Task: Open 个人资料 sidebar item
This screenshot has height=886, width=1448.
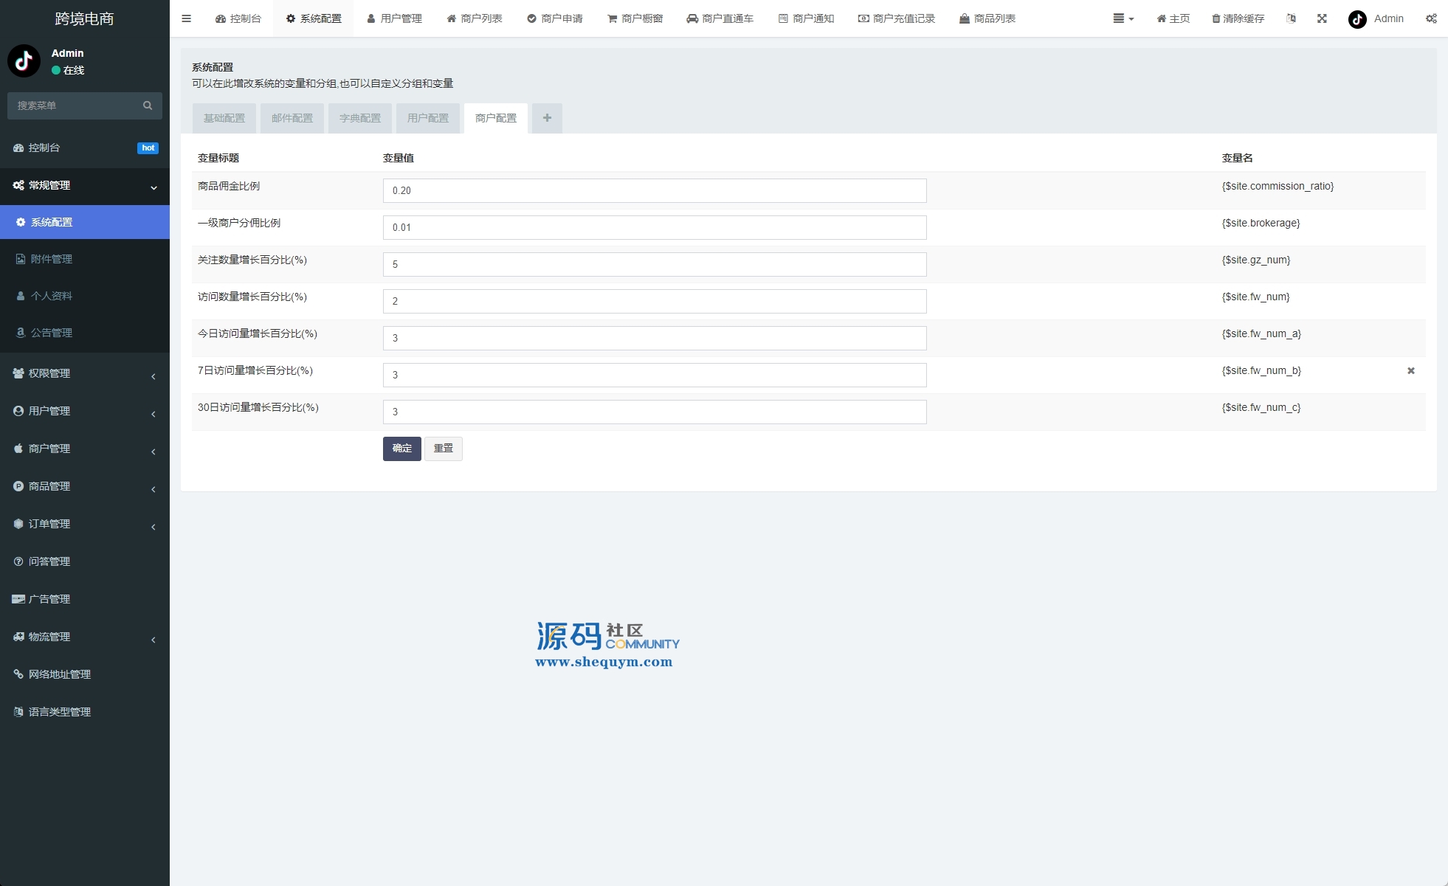Action: [x=85, y=296]
